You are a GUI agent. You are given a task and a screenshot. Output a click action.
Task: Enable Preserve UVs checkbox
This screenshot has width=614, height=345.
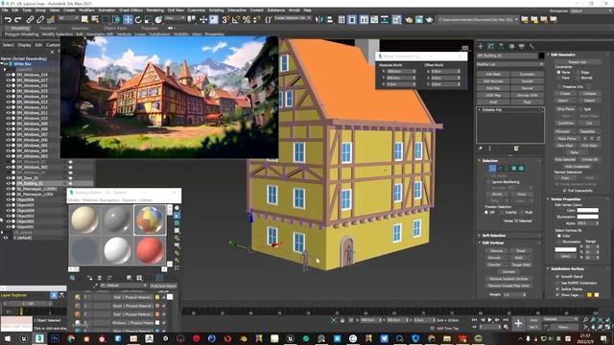coord(558,87)
